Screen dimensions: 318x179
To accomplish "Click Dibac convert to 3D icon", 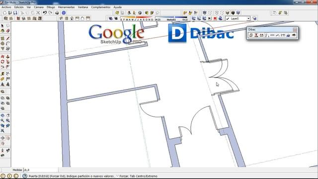I will point(294,35).
